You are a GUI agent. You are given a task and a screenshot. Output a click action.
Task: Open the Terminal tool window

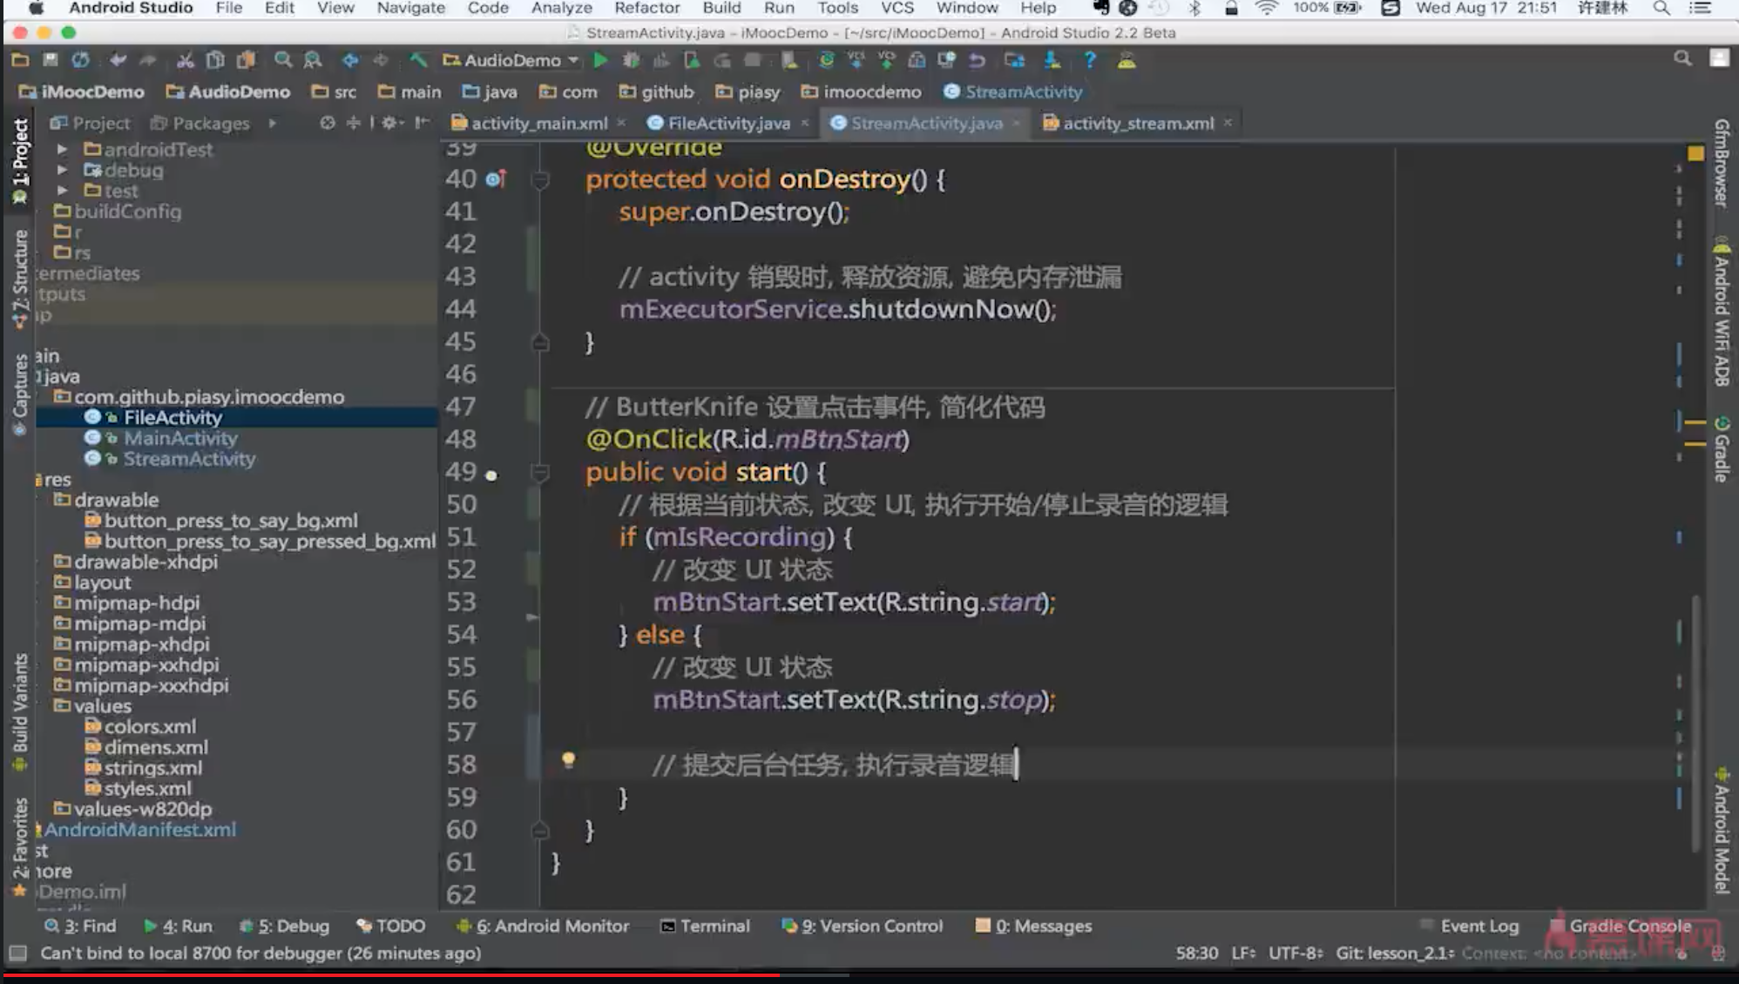coord(706,926)
